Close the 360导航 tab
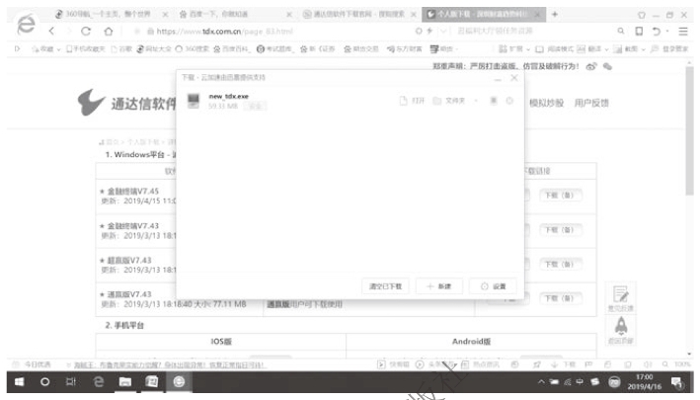Image resolution: width=700 pixels, height=400 pixels. click(x=165, y=15)
